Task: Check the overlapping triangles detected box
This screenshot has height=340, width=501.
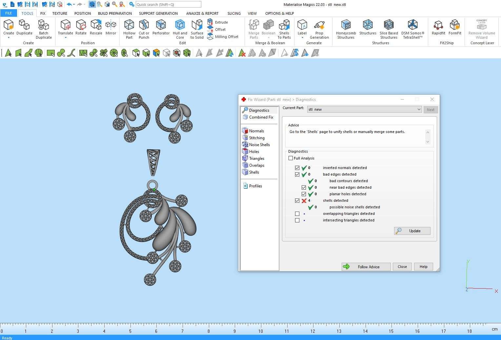Action: pyautogui.click(x=297, y=214)
